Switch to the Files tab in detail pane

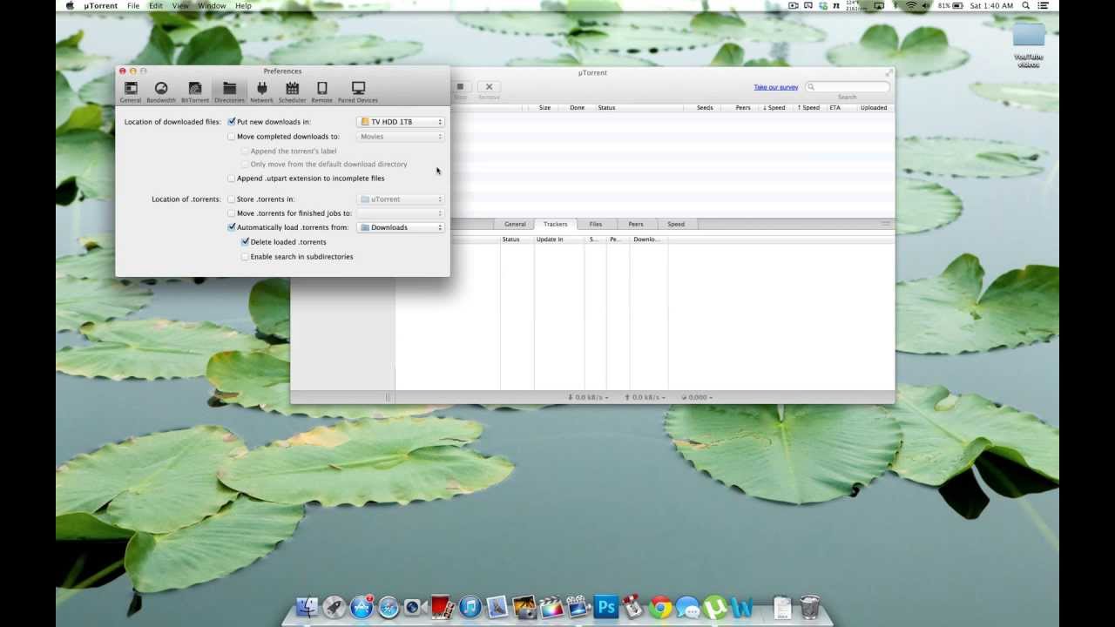(596, 224)
